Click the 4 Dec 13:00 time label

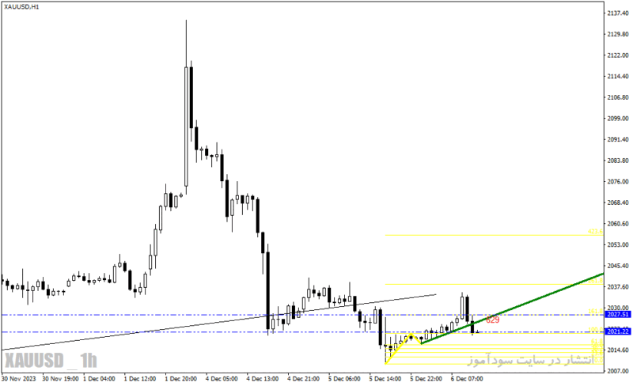263,379
